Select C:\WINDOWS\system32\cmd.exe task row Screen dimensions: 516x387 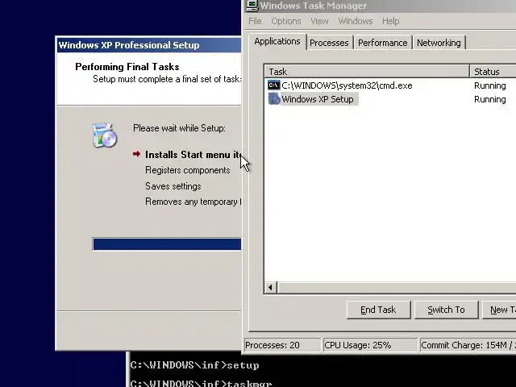coord(390,85)
